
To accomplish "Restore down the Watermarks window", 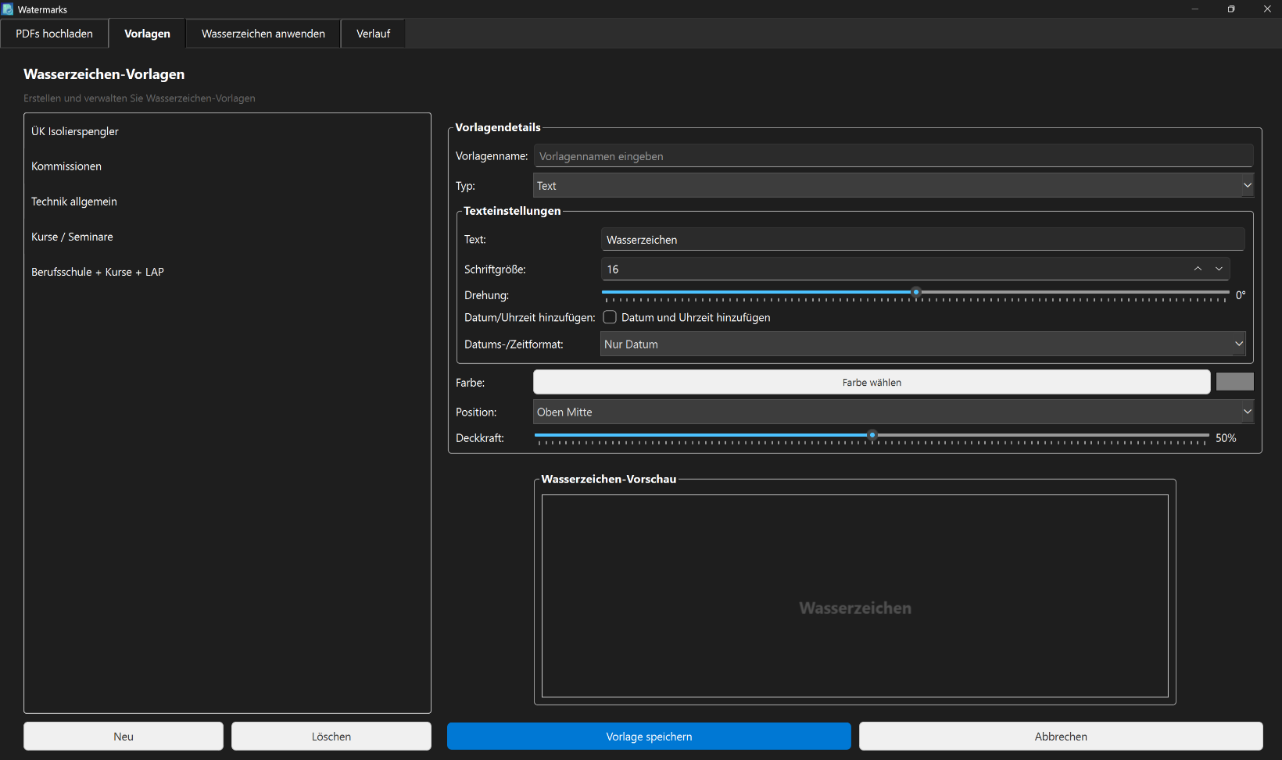I will (x=1231, y=9).
